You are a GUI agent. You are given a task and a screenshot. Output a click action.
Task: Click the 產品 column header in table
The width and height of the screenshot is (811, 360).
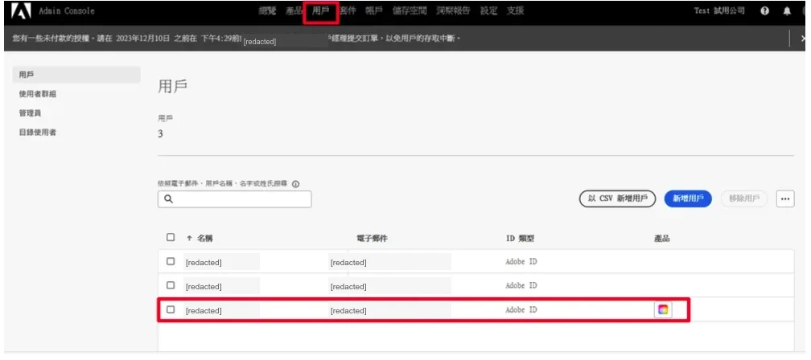coord(662,239)
